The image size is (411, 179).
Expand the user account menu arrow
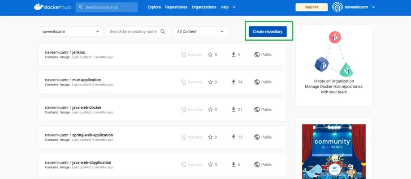point(373,7)
